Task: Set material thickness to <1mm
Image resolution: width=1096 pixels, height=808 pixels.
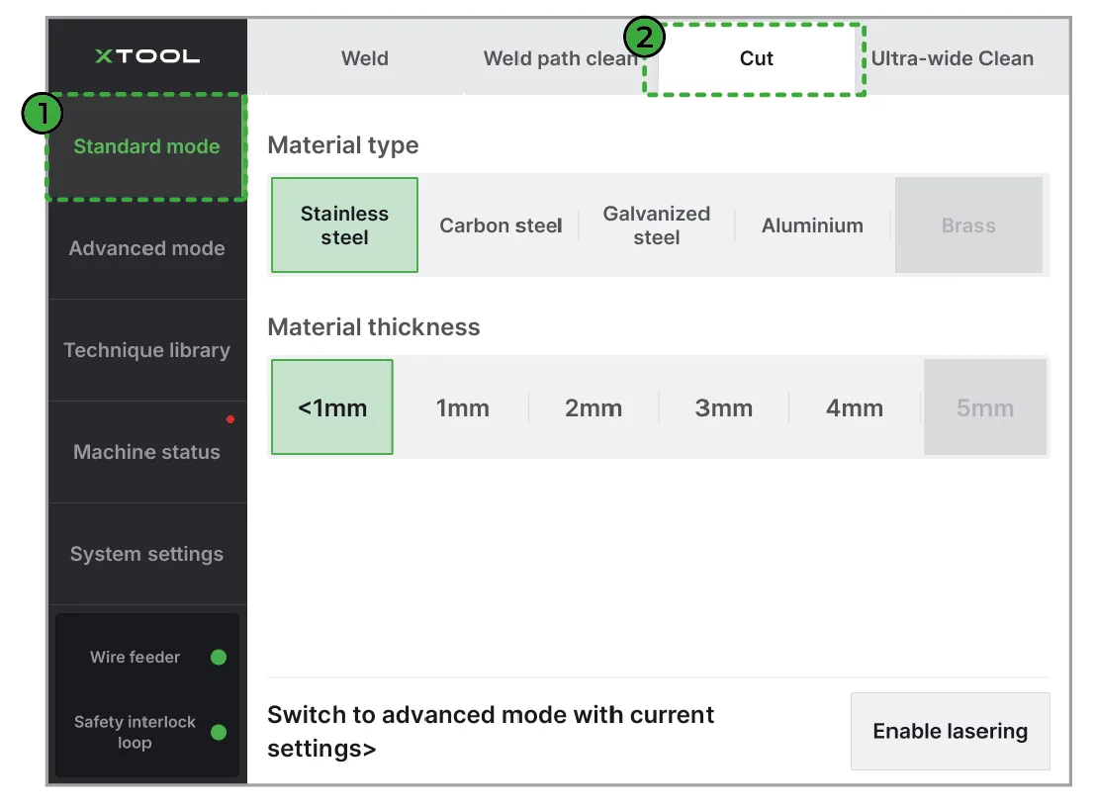Action: click(x=332, y=407)
